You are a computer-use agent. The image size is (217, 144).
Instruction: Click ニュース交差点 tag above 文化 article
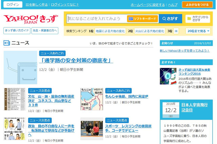pyautogui.click(x=40, y=91)
